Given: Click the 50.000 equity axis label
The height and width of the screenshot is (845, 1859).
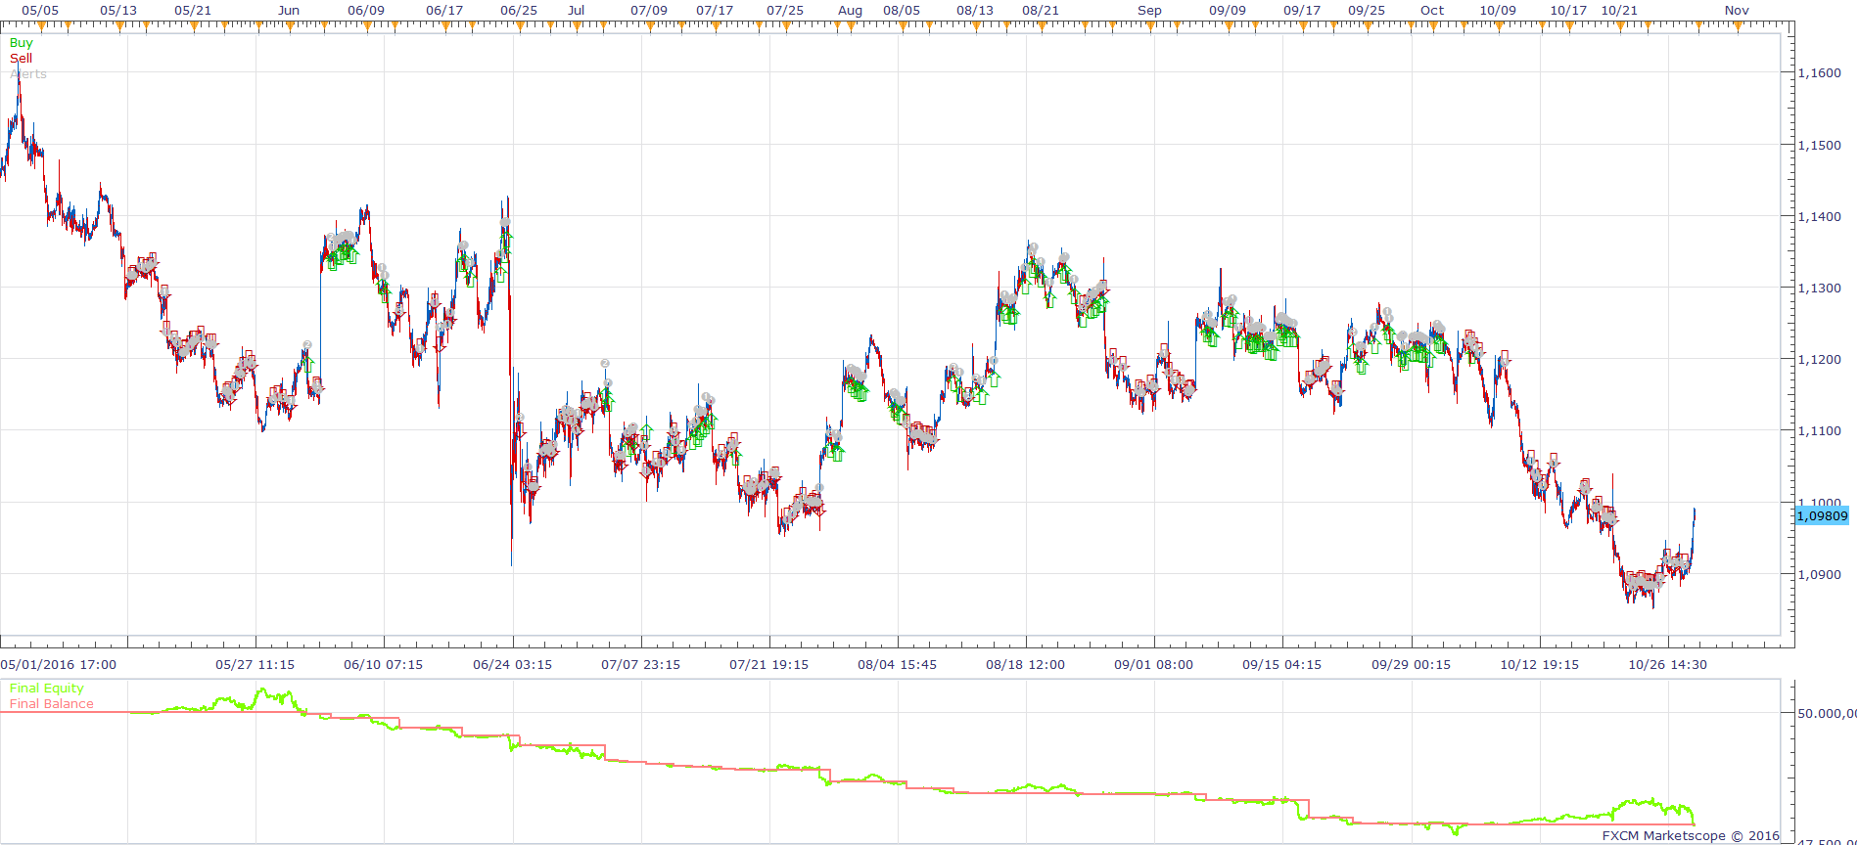Looking at the screenshot, I should (x=1827, y=714).
